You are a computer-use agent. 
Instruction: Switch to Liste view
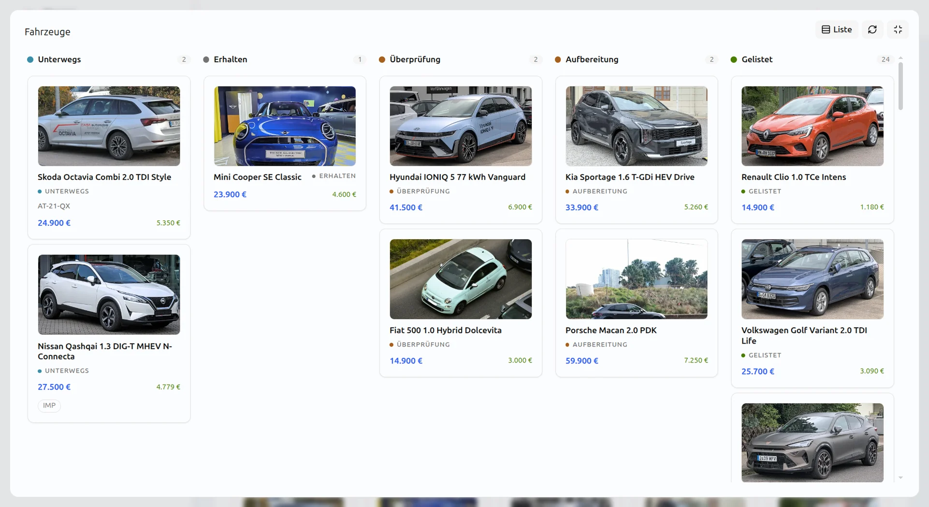point(837,29)
